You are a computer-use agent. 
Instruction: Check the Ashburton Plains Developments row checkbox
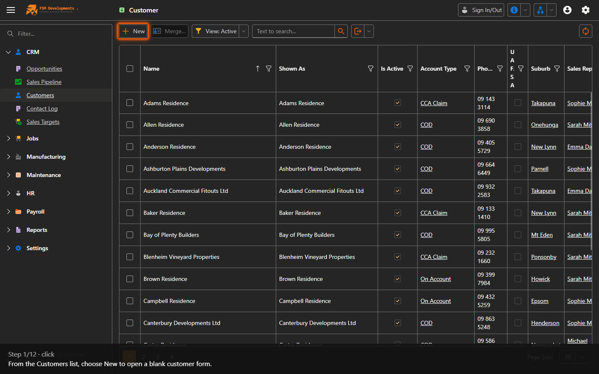pyautogui.click(x=130, y=169)
